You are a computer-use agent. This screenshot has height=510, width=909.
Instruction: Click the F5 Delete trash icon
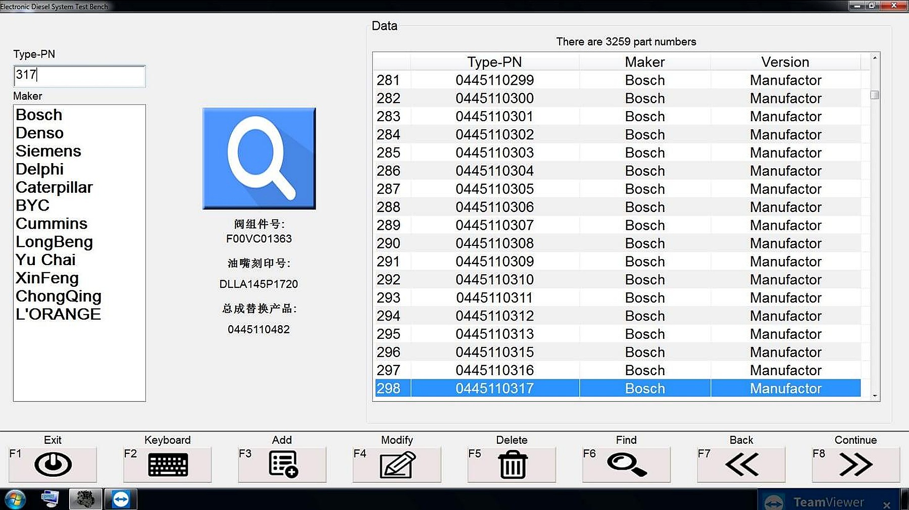click(512, 464)
